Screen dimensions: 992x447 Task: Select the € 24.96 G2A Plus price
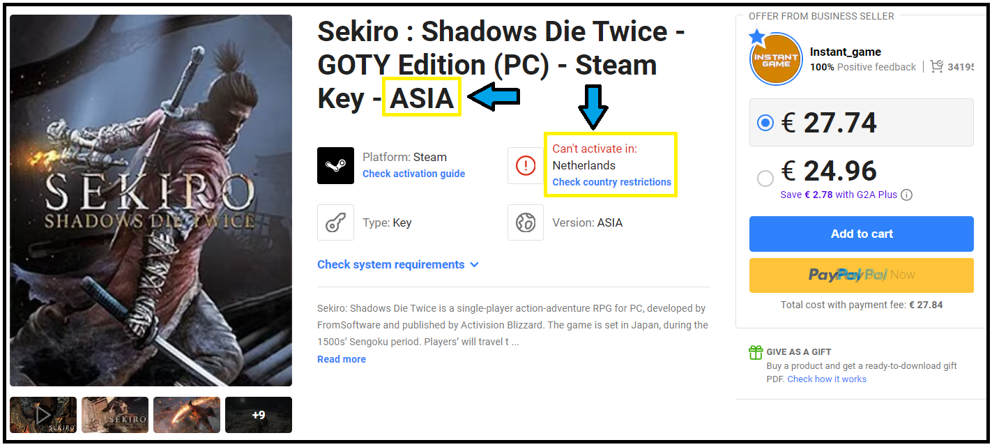[765, 179]
